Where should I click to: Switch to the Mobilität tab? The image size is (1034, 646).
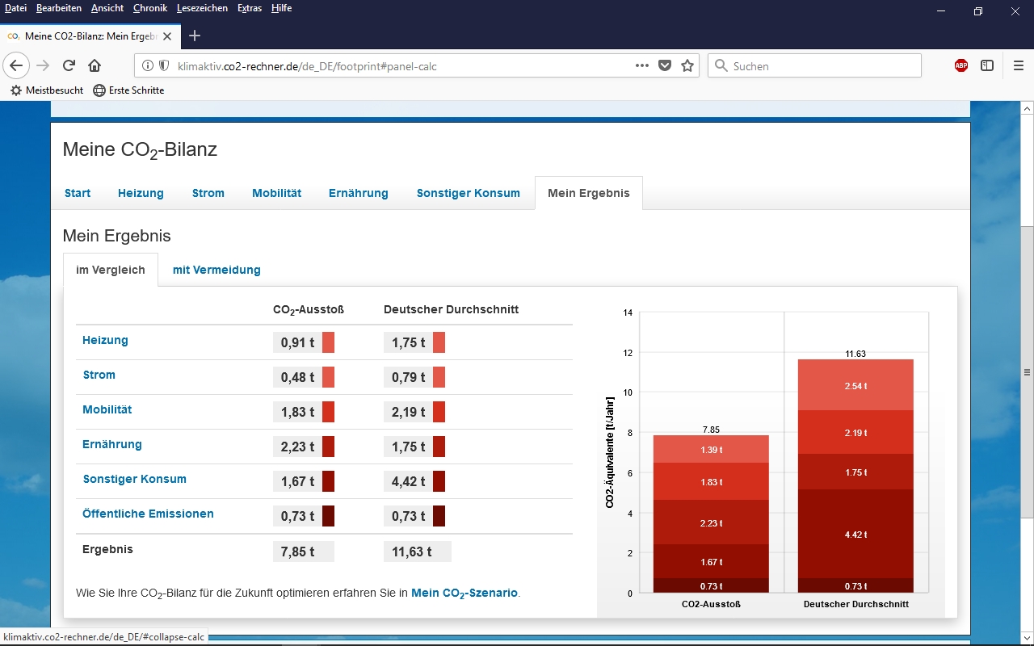[x=276, y=194]
